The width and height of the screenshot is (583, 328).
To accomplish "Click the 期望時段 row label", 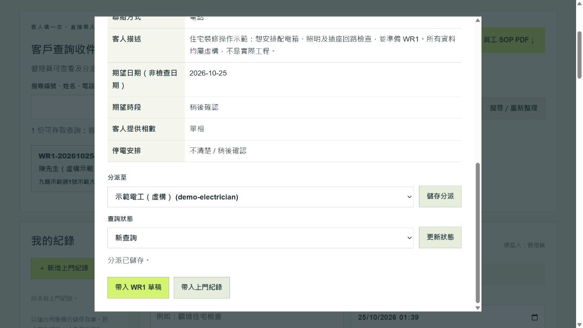I will point(127,107).
